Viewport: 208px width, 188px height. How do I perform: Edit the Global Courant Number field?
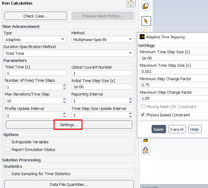point(102,73)
